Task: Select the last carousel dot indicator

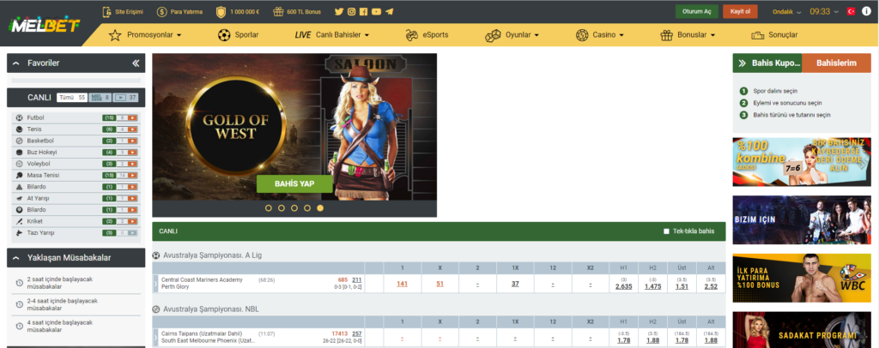Action: [x=320, y=207]
